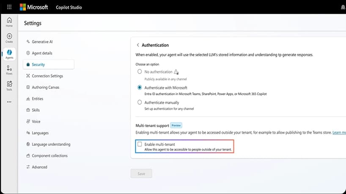
Task: Click the Agent details gear icon
Action: (28, 53)
